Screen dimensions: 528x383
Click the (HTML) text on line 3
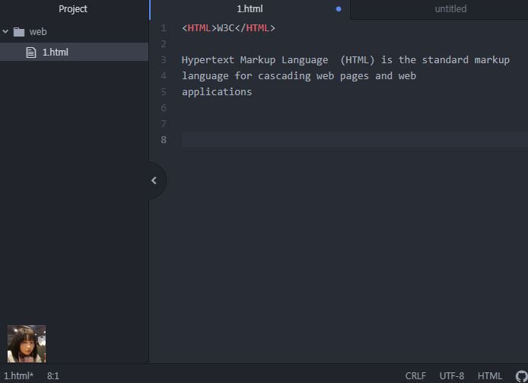[x=357, y=60]
